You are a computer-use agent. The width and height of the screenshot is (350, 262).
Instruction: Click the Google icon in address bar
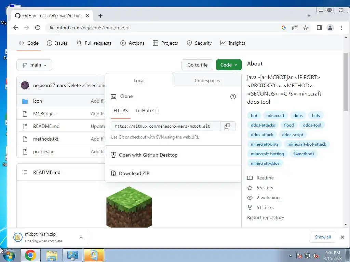point(284,28)
